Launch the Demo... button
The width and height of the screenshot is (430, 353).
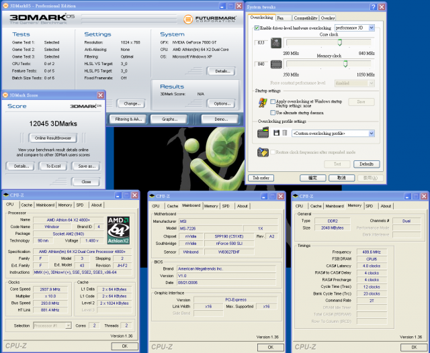pos(220,119)
